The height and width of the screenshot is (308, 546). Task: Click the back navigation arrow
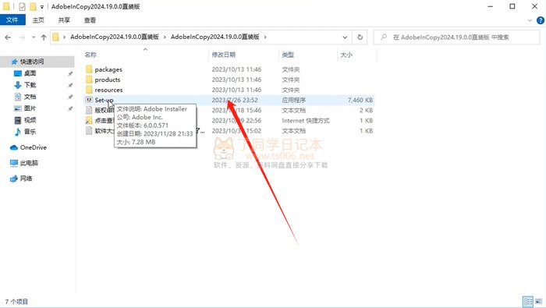click(x=8, y=37)
